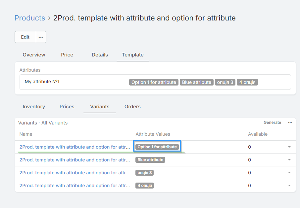Open the Orders tab
The width and height of the screenshot is (300, 208).
[132, 107]
